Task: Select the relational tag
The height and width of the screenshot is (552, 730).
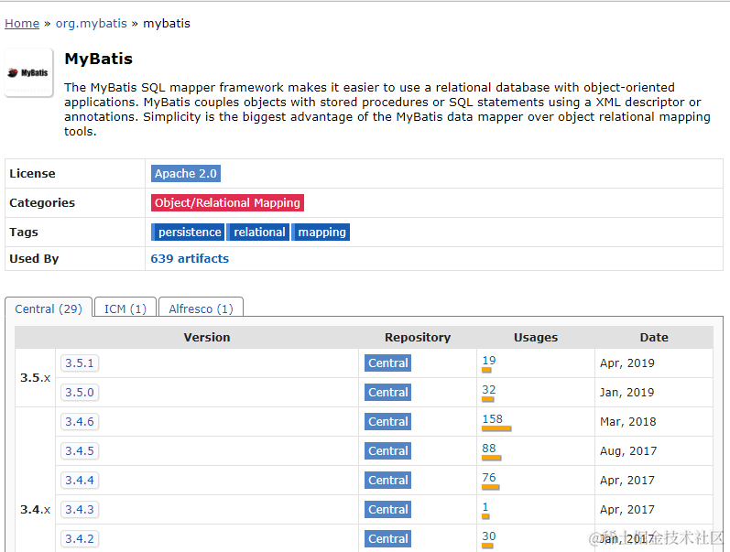Action: [258, 233]
